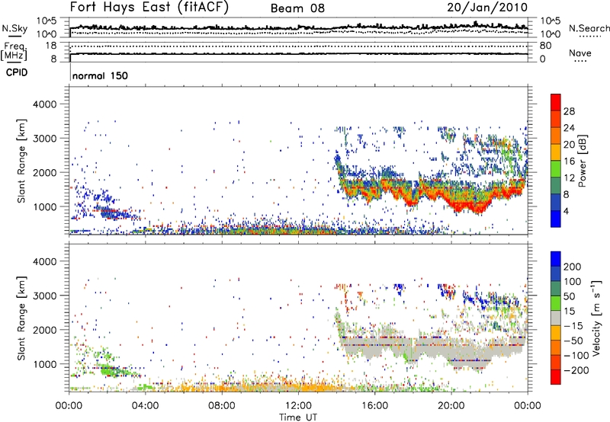The height and width of the screenshot is (422, 610).
Task: Click the 'Power [dB]' color bar label
Action: (x=582, y=161)
